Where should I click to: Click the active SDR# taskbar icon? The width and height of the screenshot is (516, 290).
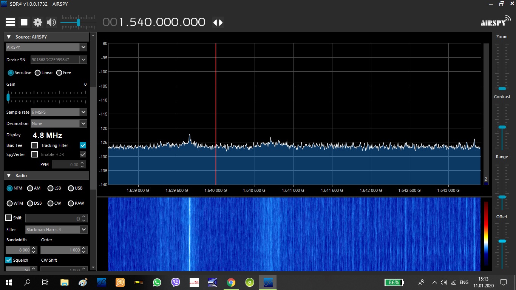[268, 282]
